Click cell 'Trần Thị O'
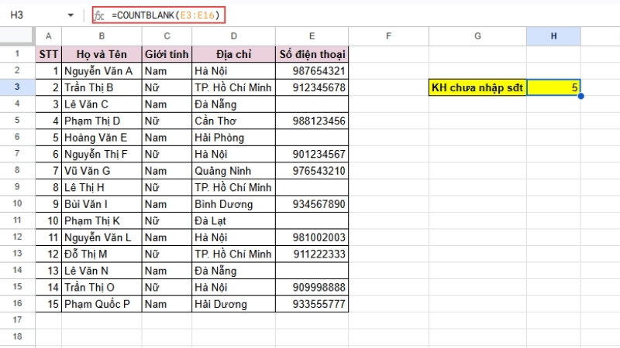The height and width of the screenshot is (348, 620). point(102,287)
